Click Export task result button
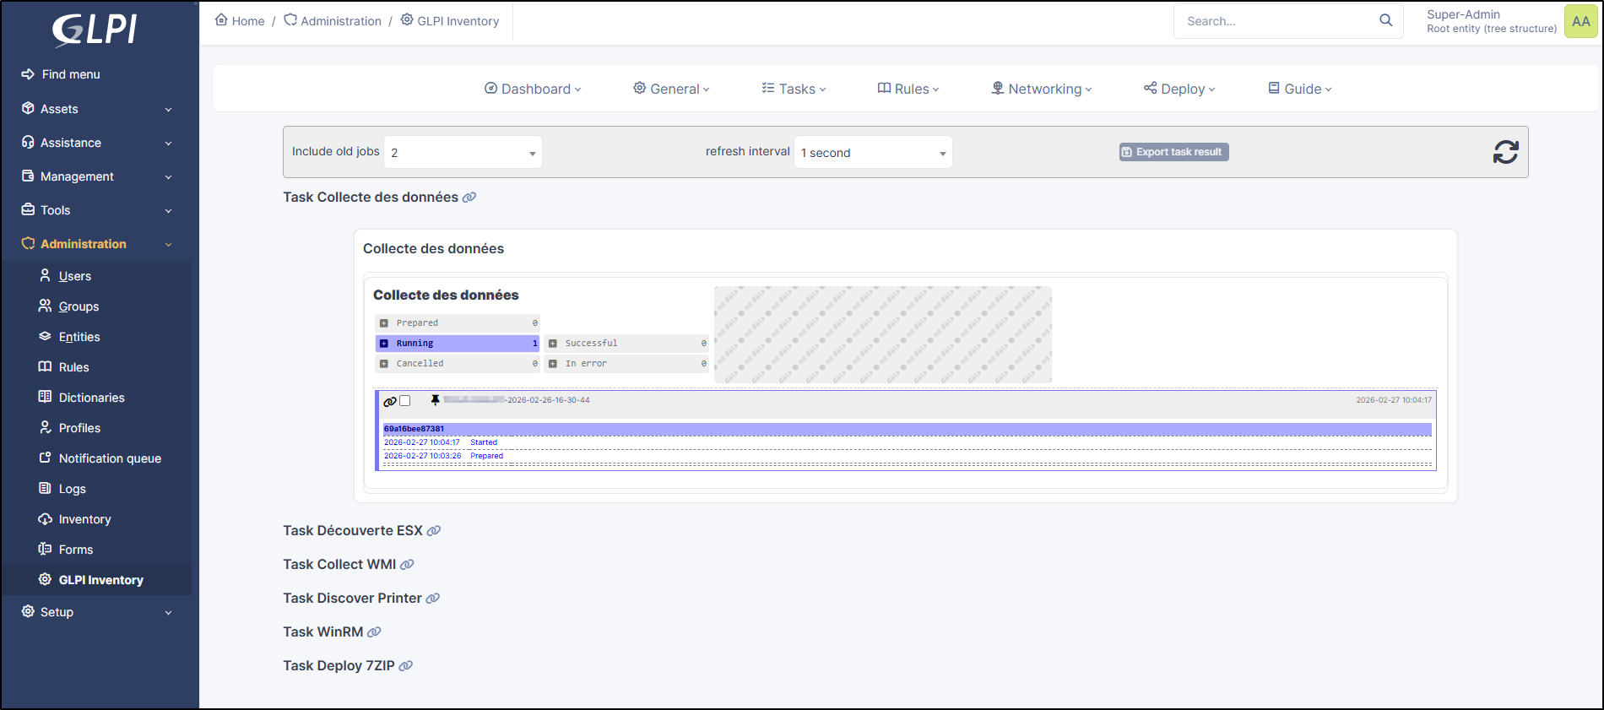 tap(1173, 152)
